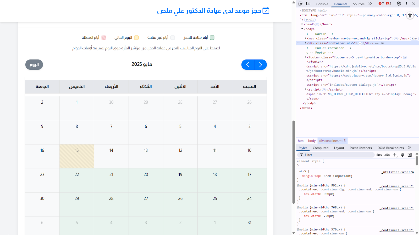
Task: Switch to the Elements tab
Action: (x=340, y=4)
